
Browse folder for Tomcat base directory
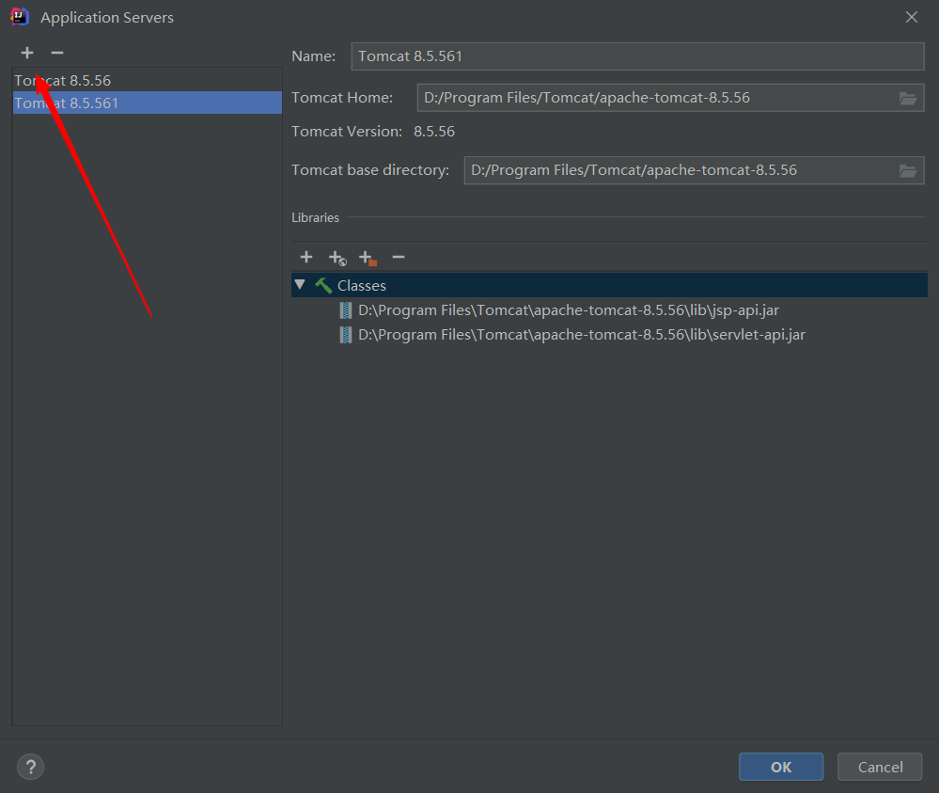click(908, 171)
